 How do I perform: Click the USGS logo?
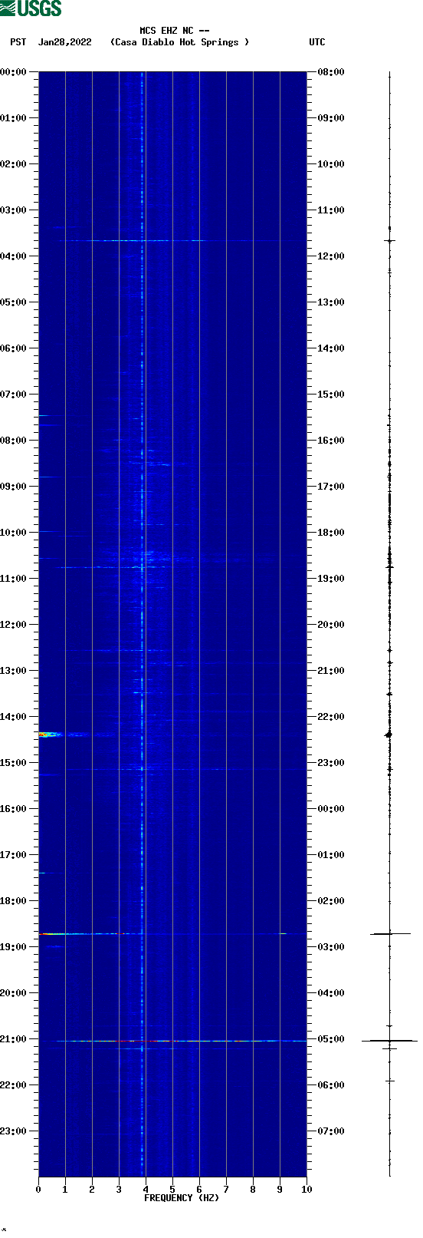pyautogui.click(x=31, y=8)
